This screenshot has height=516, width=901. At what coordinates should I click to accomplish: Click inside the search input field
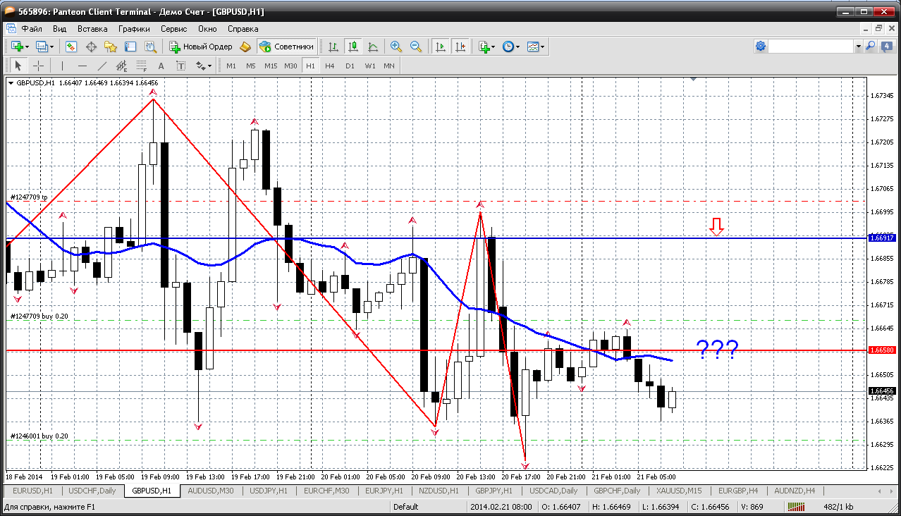coord(811,47)
